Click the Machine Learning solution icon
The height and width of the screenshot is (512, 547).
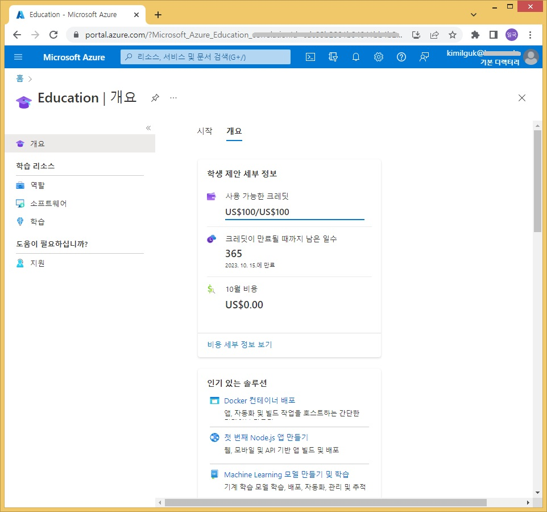pyautogui.click(x=214, y=474)
